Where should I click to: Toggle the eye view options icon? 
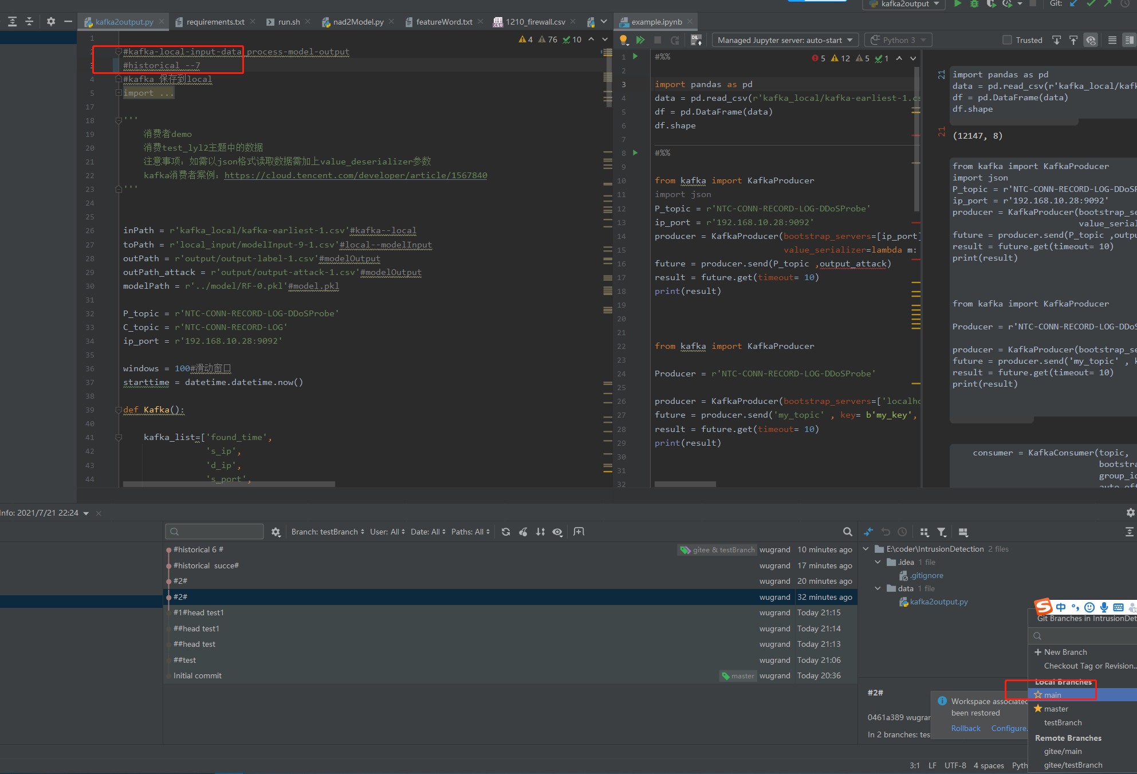point(557,532)
